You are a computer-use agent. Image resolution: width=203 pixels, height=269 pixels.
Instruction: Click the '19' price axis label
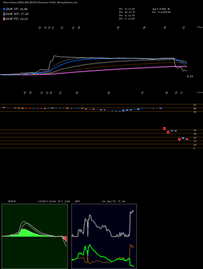[x=194, y=112]
